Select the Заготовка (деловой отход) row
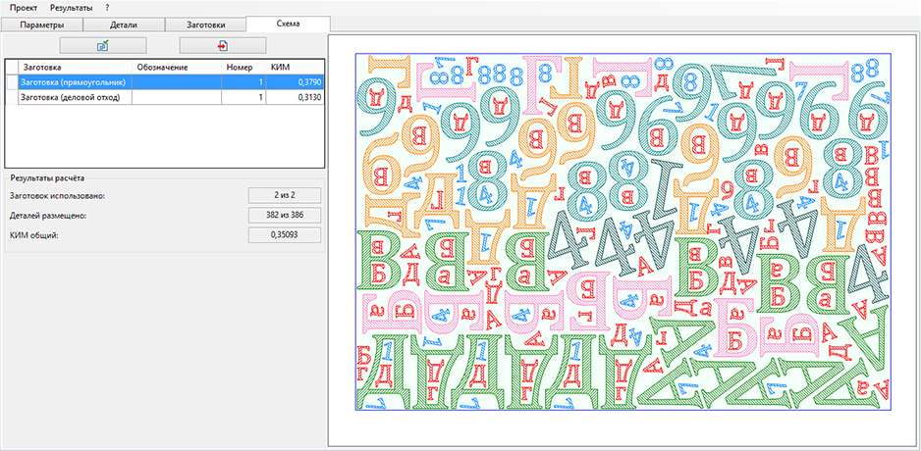Image resolution: width=921 pixels, height=451 pixels. (76, 97)
